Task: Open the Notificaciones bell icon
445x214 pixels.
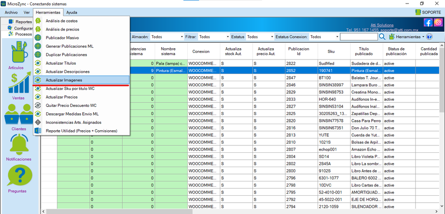Action: (20, 144)
